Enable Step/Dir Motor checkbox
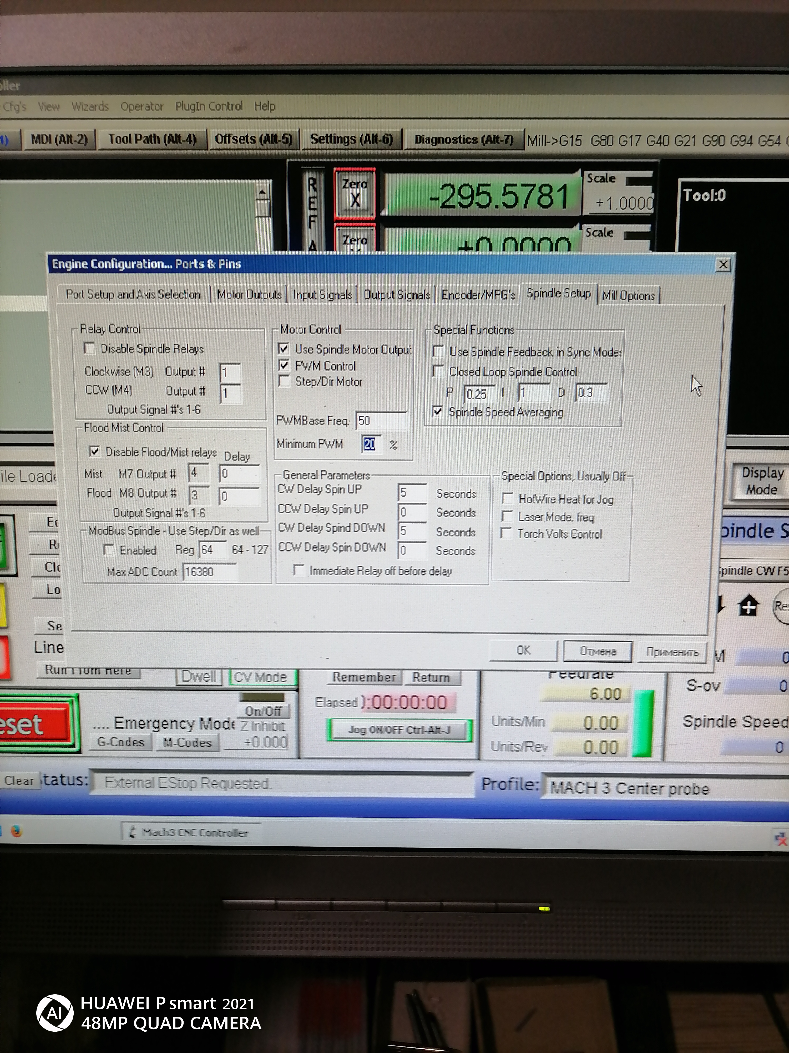Image resolution: width=789 pixels, height=1053 pixels. click(284, 381)
